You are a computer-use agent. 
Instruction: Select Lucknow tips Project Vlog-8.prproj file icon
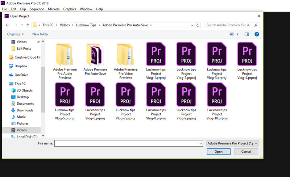tap(156, 94)
